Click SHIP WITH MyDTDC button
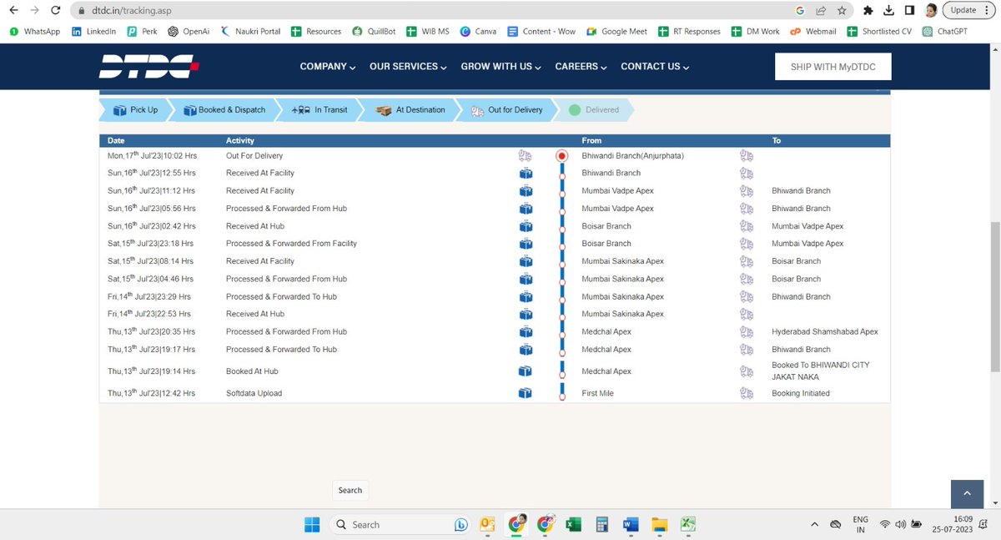 click(x=833, y=67)
